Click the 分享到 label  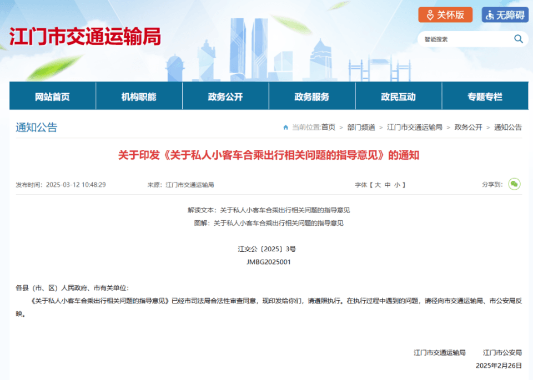click(x=492, y=184)
